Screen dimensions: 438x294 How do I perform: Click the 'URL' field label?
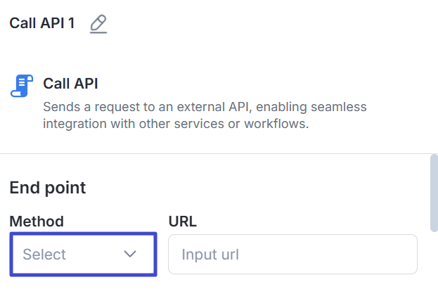click(183, 222)
